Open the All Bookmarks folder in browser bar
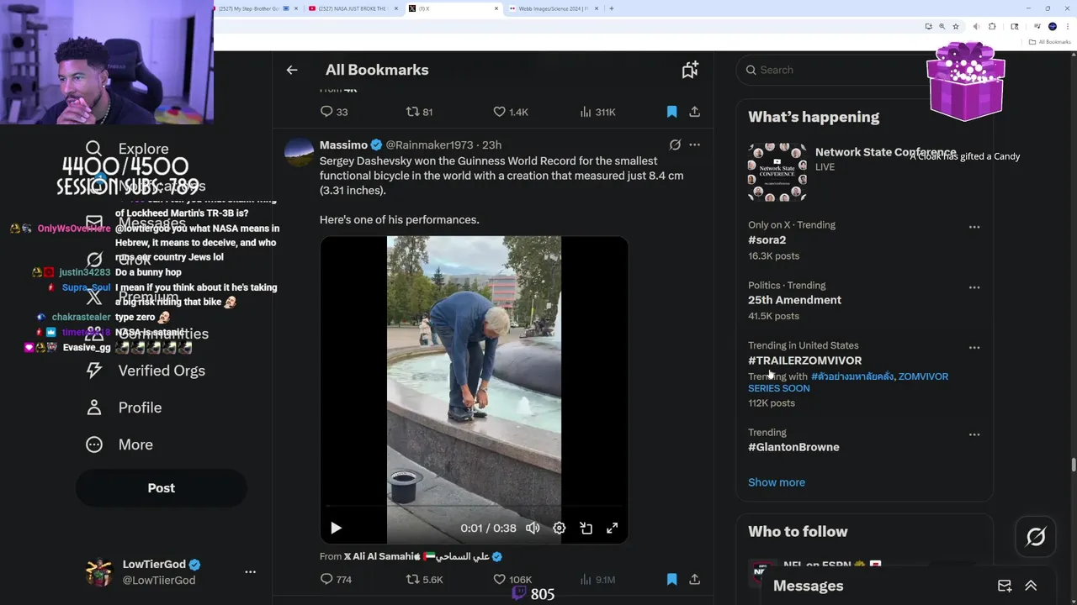This screenshot has height=605, width=1077. (x=1050, y=42)
